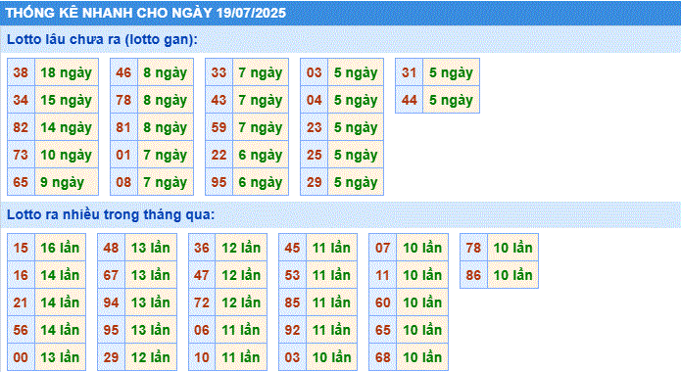Click "6 ngày" in the row of 95
Viewport: 681px width, 372px height.
[x=261, y=182]
